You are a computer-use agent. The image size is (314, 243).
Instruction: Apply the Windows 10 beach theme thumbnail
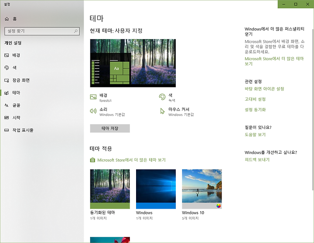pos(202,189)
